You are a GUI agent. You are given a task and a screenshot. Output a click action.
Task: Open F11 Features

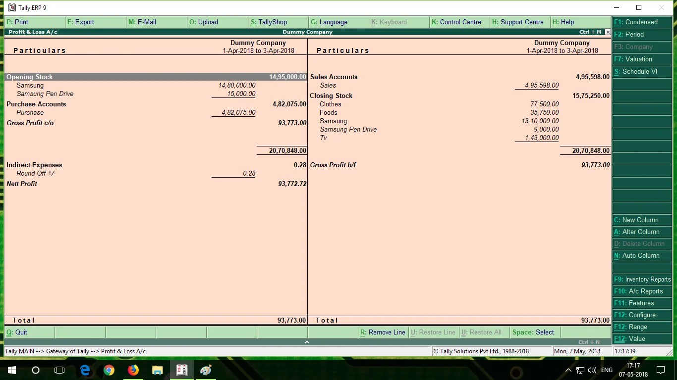642,303
